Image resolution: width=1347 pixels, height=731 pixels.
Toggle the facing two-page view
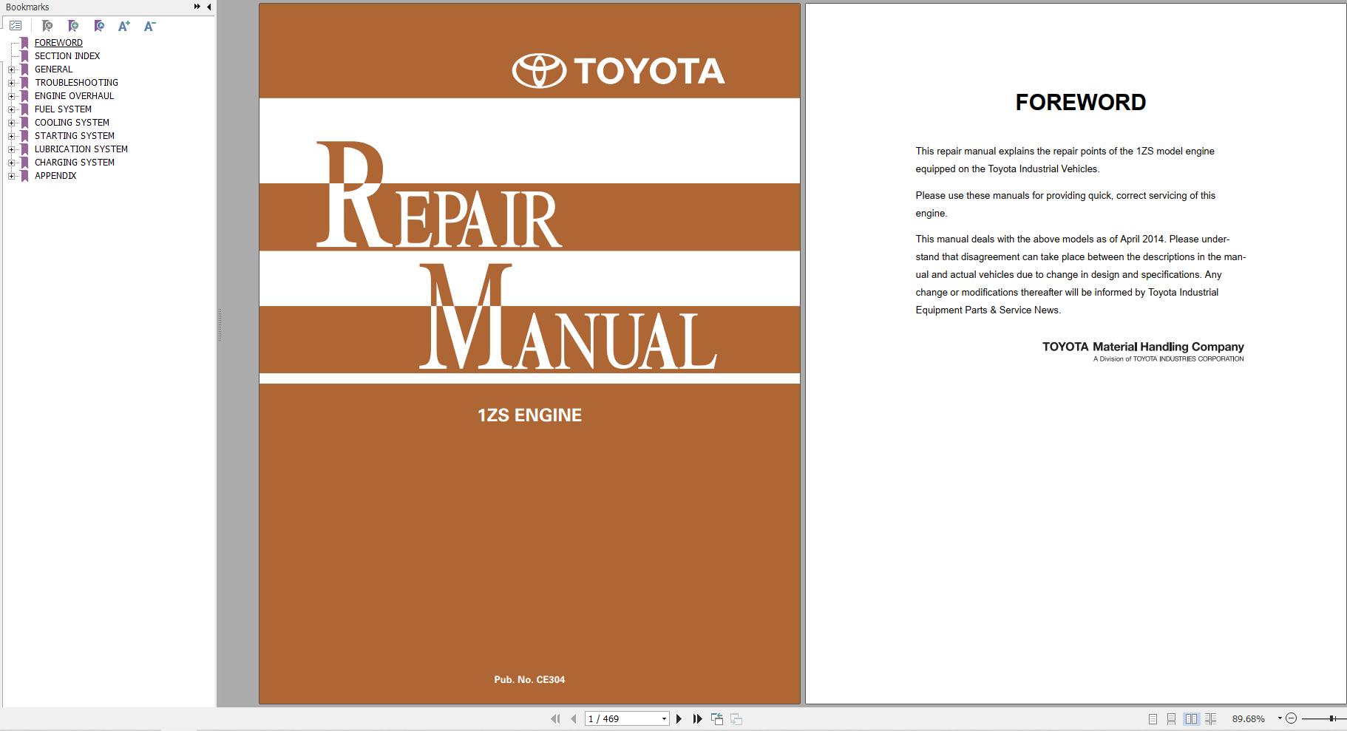(x=1191, y=718)
